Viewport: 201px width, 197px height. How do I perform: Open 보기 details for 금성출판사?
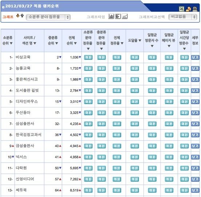pyautogui.click(x=195, y=146)
